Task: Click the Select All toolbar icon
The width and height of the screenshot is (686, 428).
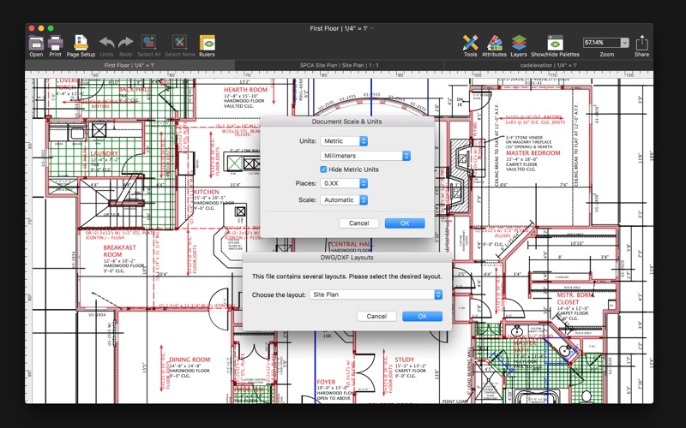Action: coord(148,42)
